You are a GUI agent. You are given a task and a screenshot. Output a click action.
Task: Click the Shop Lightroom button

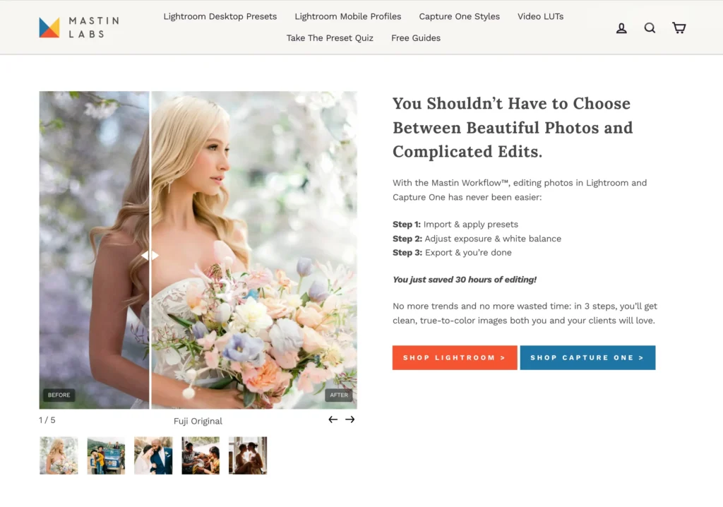(455, 357)
